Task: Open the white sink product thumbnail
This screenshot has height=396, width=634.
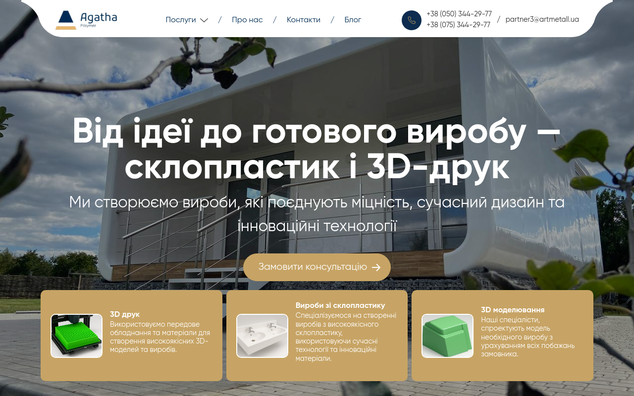Action: coord(262,336)
